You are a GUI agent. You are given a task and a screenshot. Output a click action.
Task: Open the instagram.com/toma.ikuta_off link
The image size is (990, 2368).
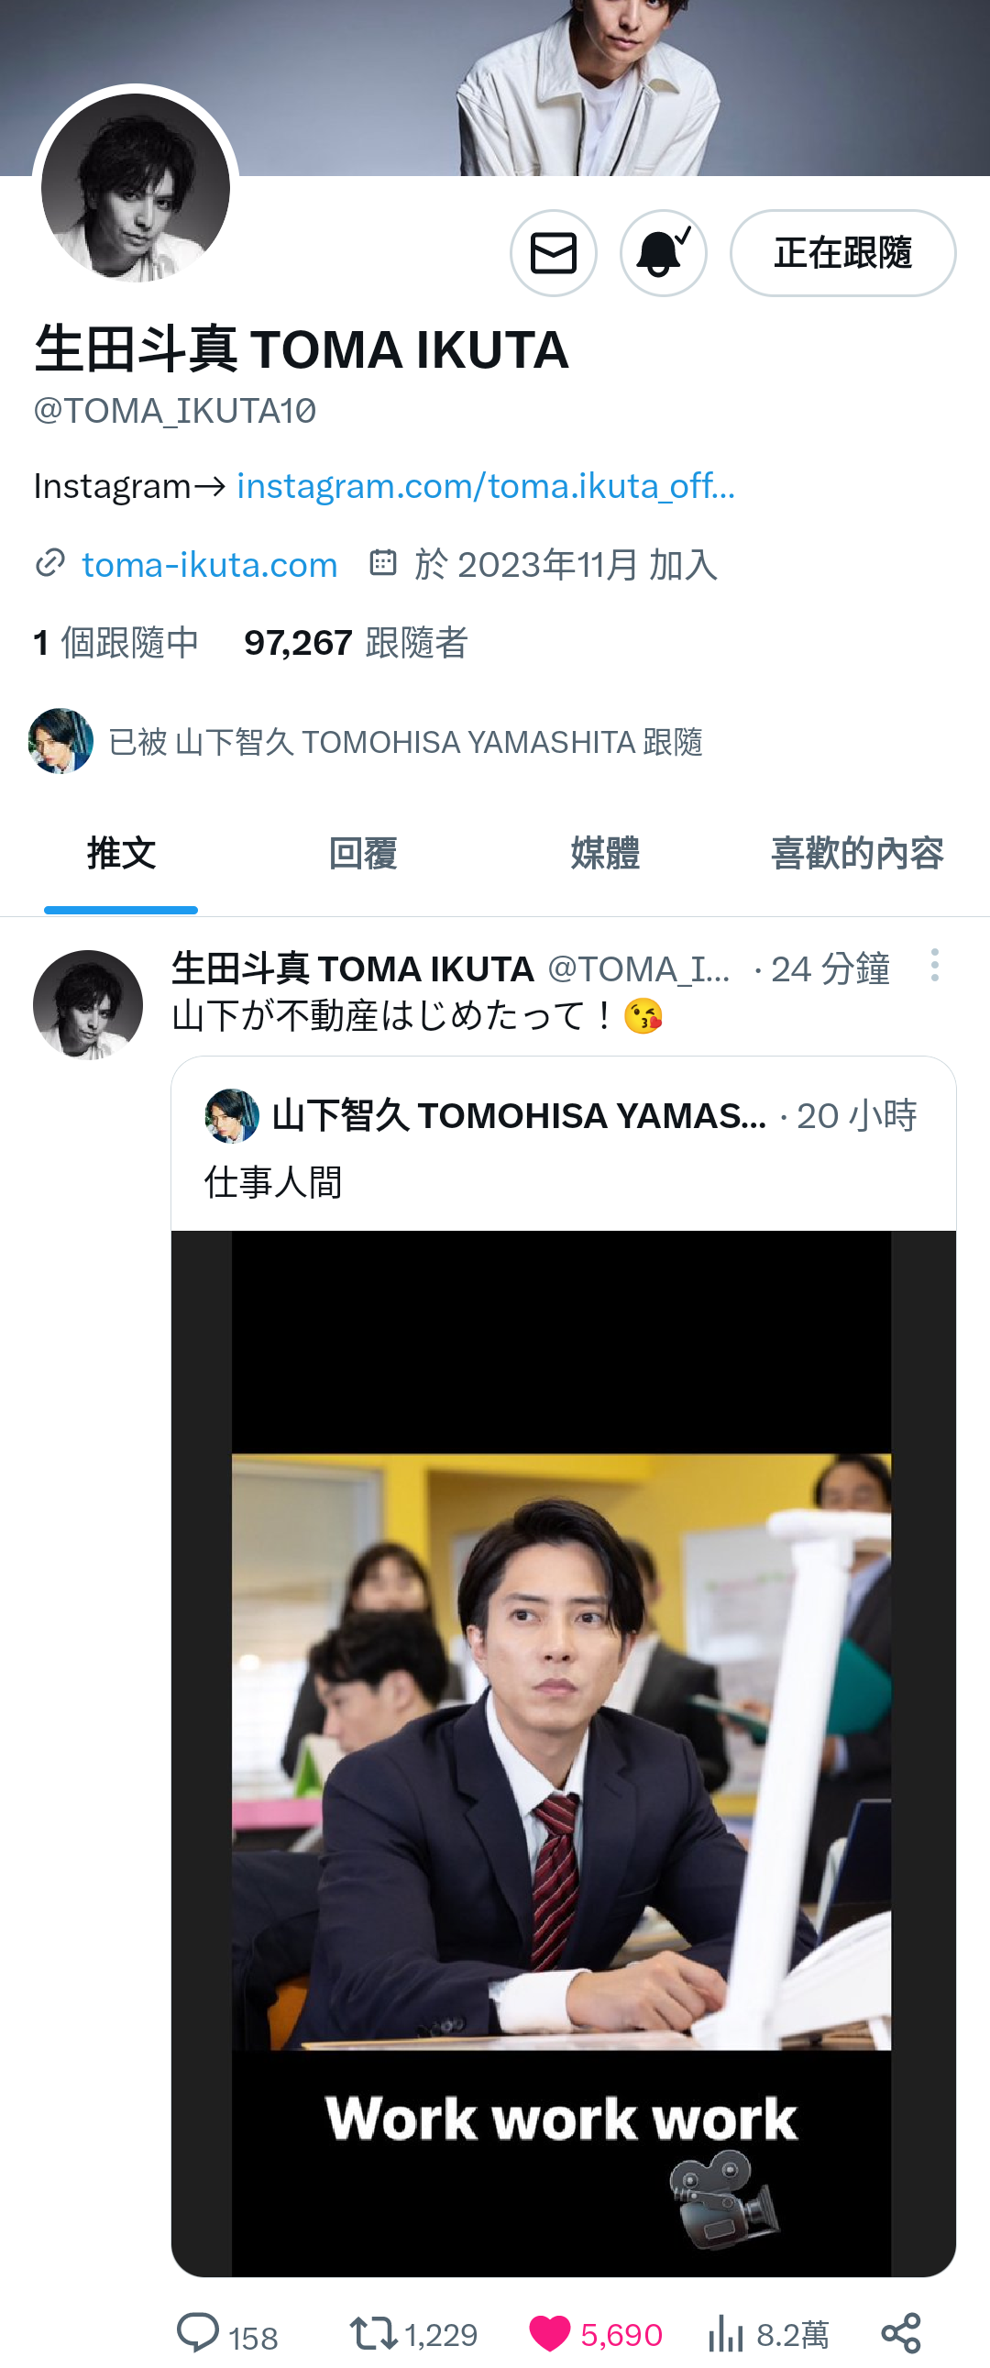pyautogui.click(x=485, y=485)
